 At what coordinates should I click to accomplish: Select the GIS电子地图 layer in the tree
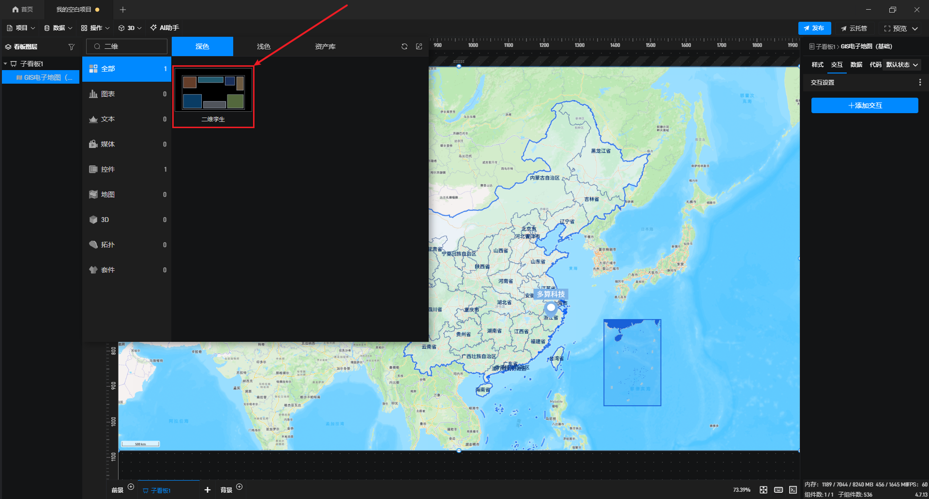coord(41,77)
